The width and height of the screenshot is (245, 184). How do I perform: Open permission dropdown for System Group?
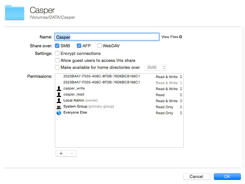[x=169, y=107]
